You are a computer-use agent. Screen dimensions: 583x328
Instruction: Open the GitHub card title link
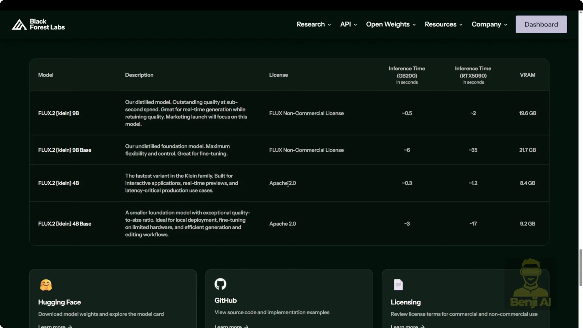pos(225,300)
